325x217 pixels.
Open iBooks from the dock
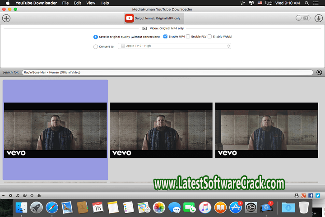(220, 208)
